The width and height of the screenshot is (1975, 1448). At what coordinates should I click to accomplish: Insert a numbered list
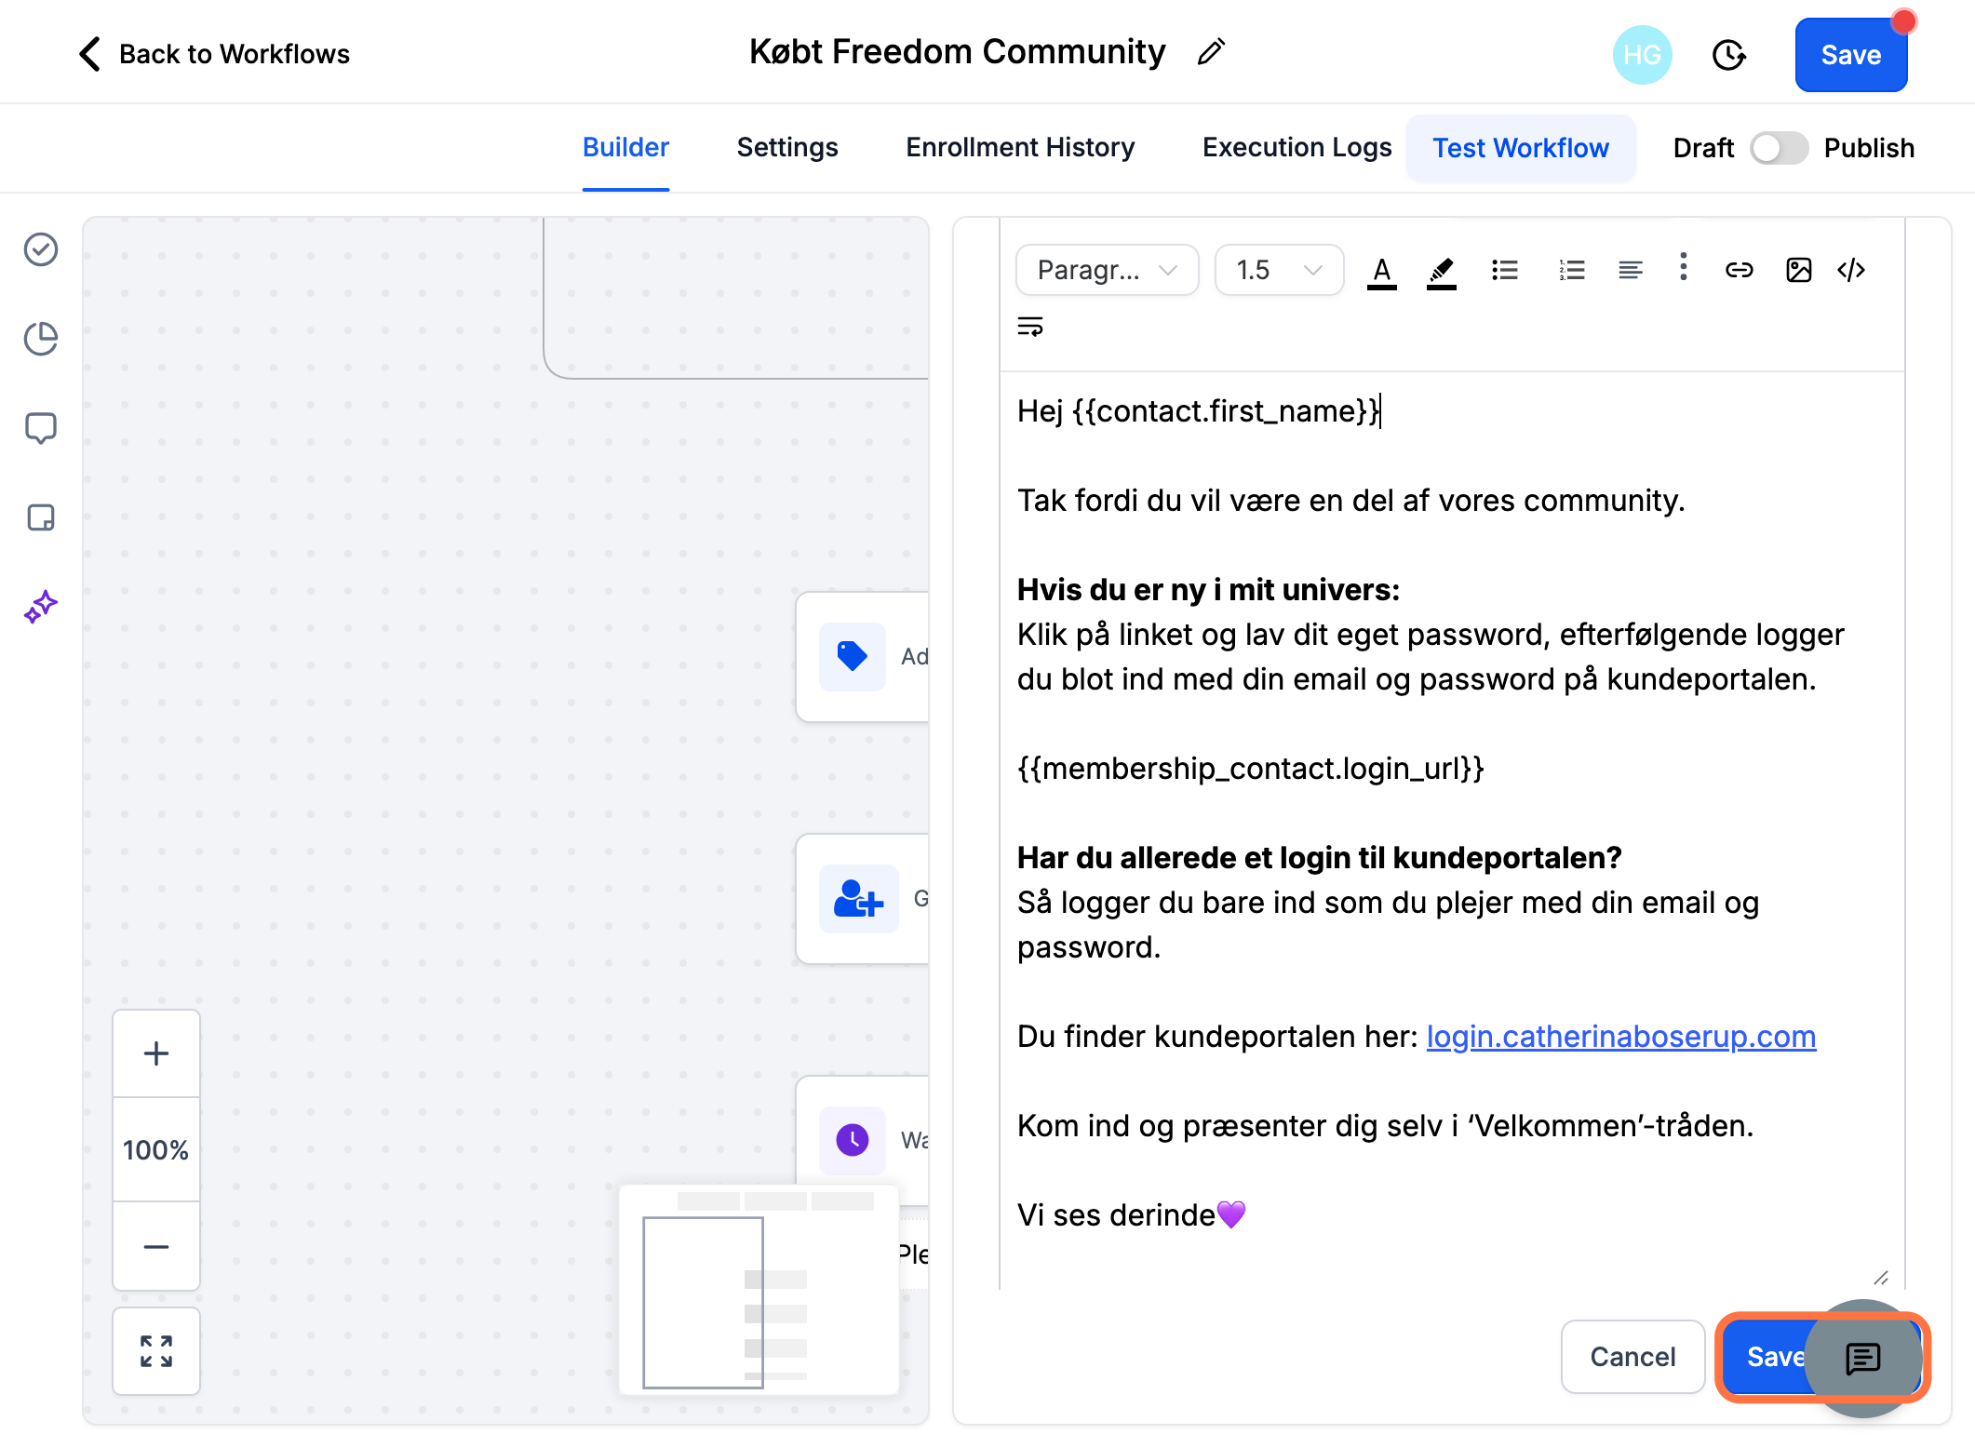pyautogui.click(x=1572, y=270)
